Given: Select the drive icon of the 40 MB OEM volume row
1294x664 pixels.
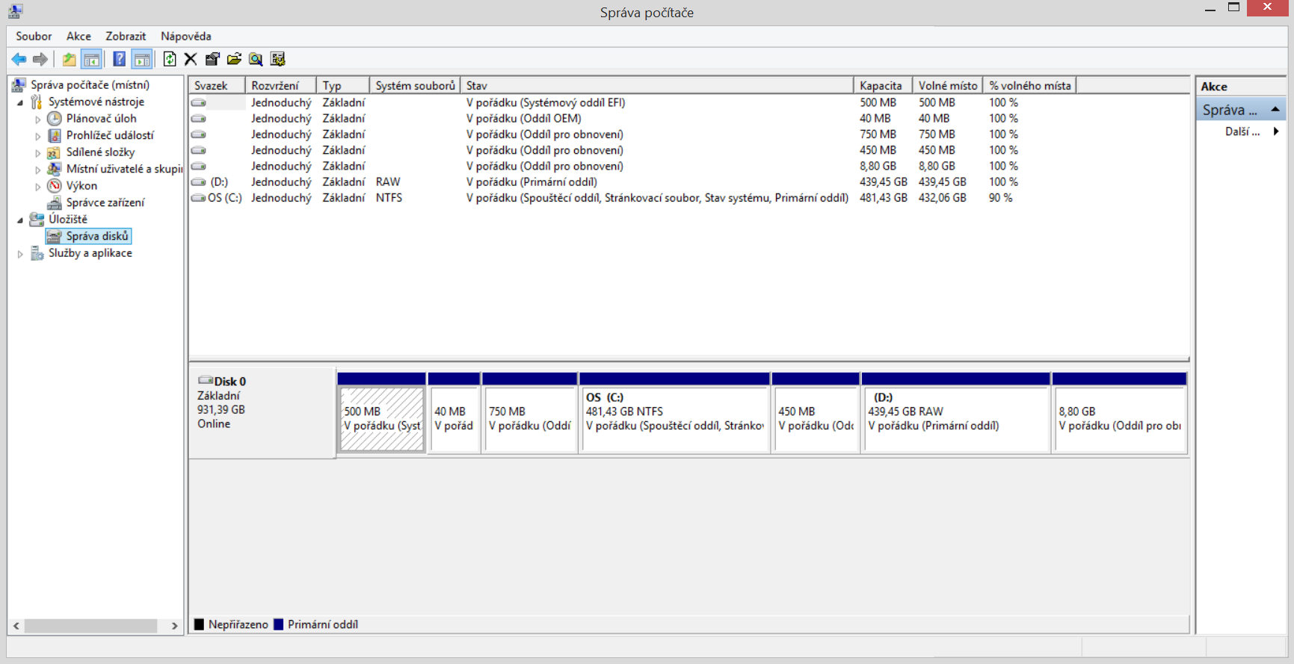Looking at the screenshot, I should [x=198, y=118].
